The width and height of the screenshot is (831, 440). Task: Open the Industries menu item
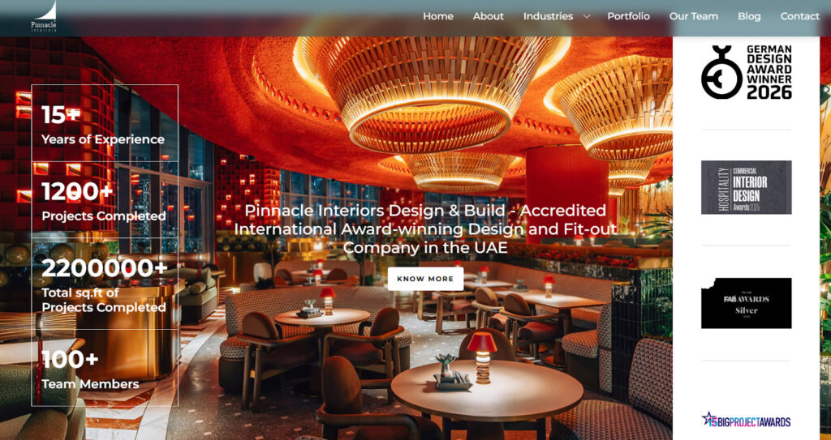click(548, 16)
